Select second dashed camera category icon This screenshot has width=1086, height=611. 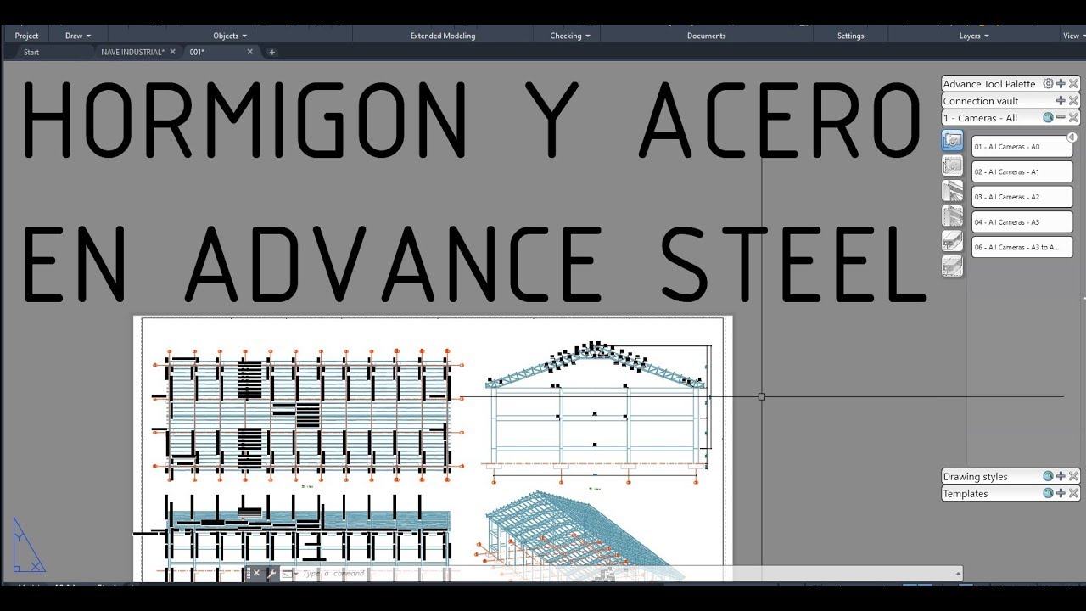(x=953, y=166)
